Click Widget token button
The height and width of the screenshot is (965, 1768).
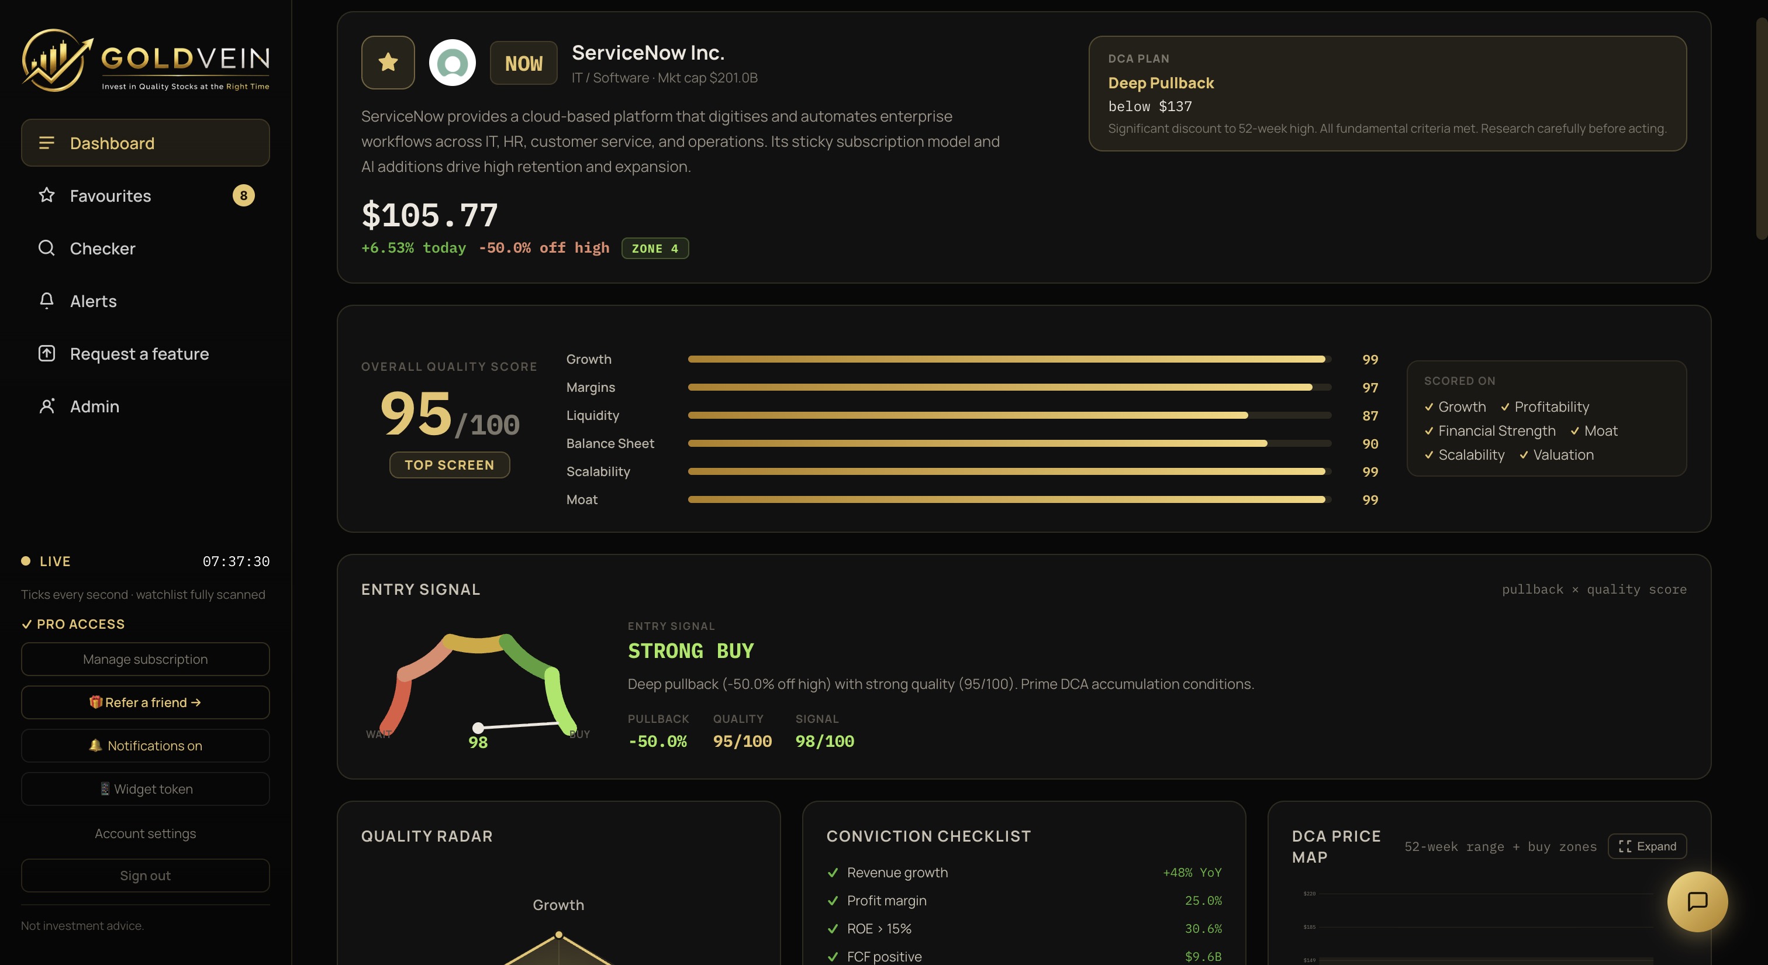coord(146,788)
